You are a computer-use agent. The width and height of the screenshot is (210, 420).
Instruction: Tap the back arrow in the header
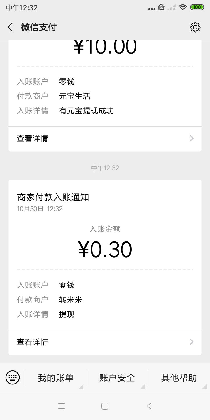(10, 27)
